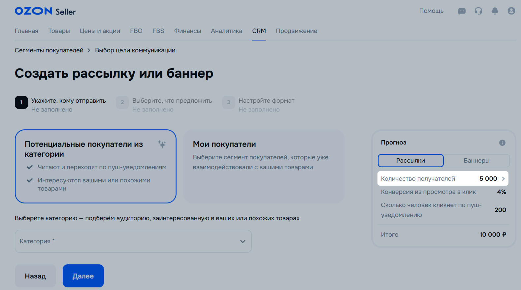This screenshot has height=290, width=521.
Task: Switch forecast to Баннеры
Action: coord(476,161)
